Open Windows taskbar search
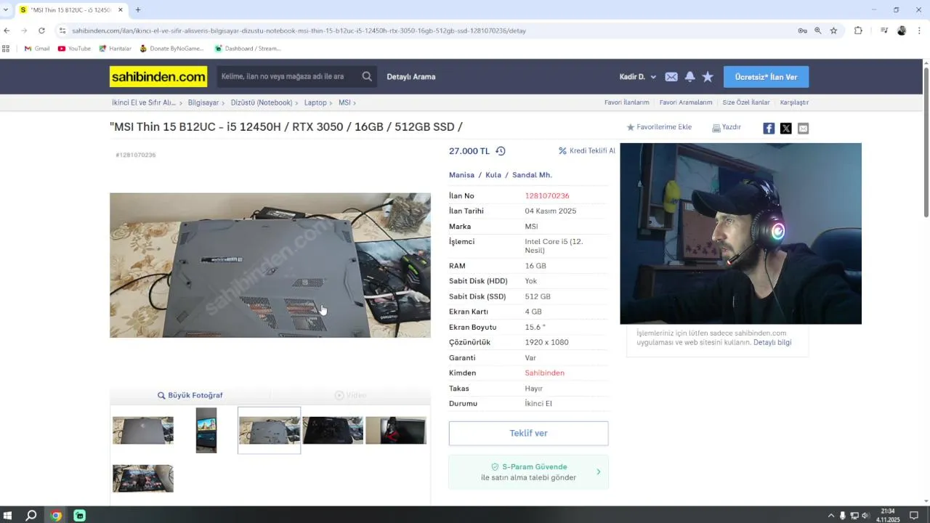Screen dimensions: 930x523 pyautogui.click(x=31, y=516)
